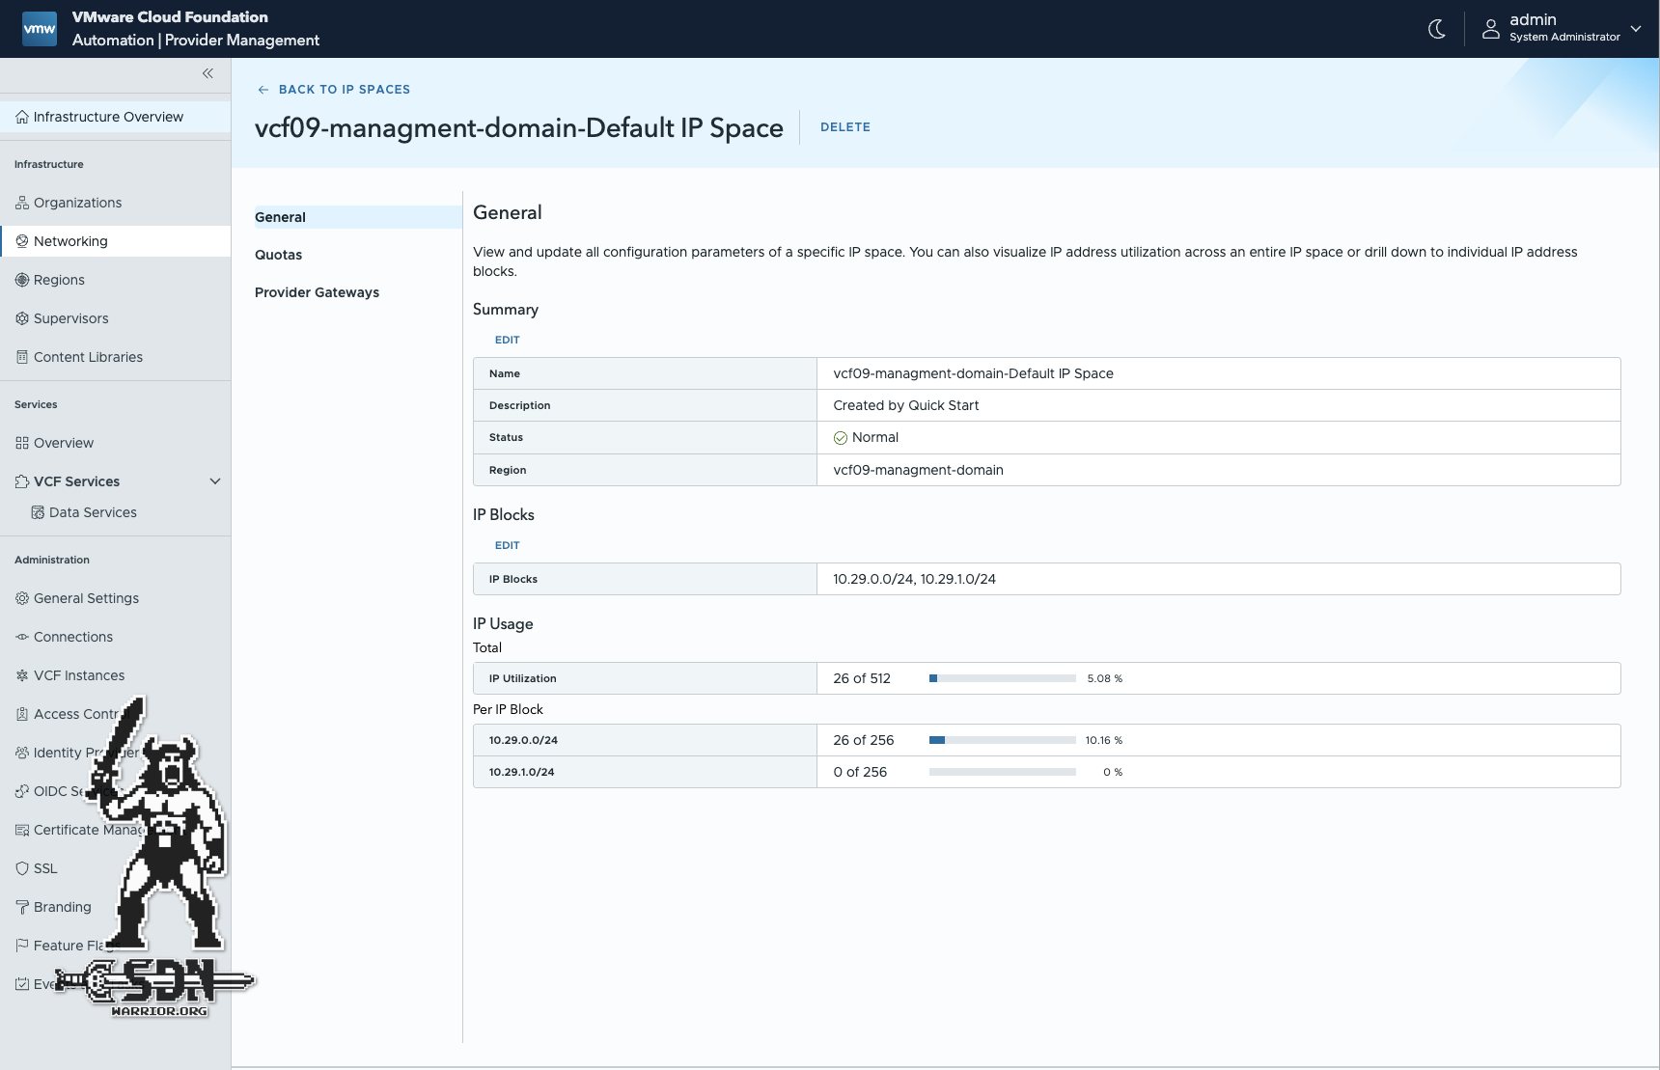
Task: Click the 10.29.0.0/24 usage row
Action: tap(1046, 740)
